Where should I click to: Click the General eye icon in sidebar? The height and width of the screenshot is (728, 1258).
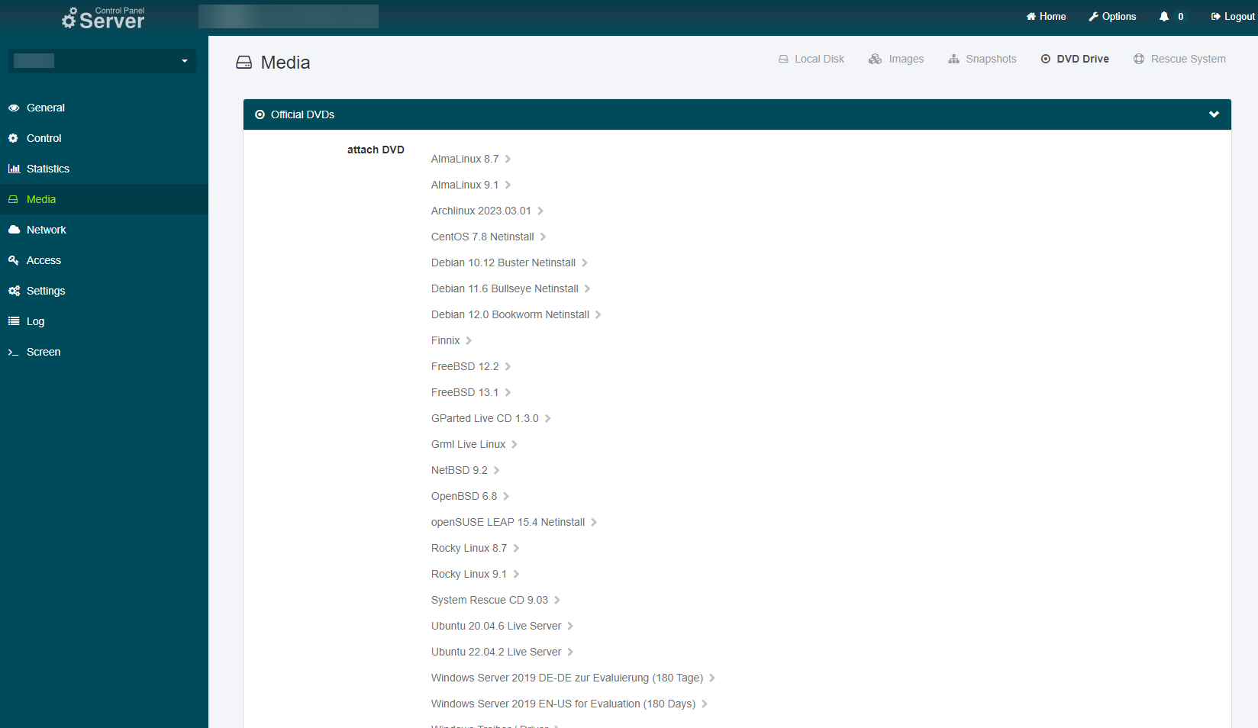(14, 108)
